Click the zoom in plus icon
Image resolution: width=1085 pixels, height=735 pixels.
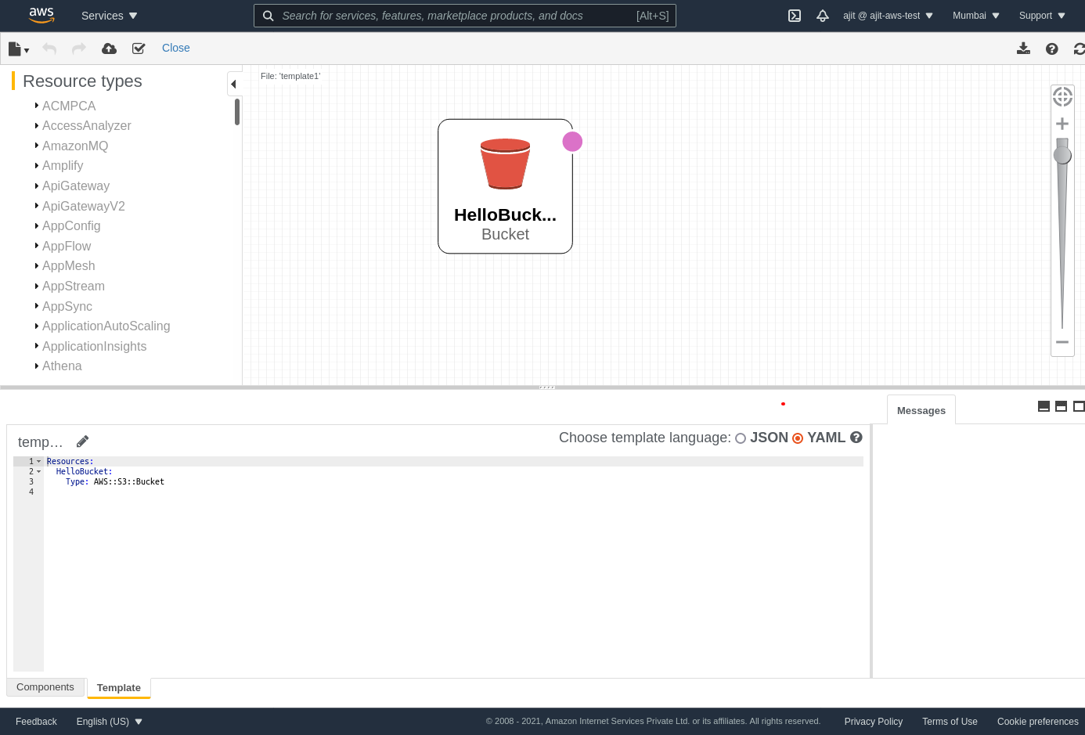coord(1062,124)
